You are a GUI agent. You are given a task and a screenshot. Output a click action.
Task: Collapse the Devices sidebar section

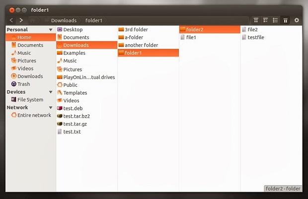click(51, 92)
